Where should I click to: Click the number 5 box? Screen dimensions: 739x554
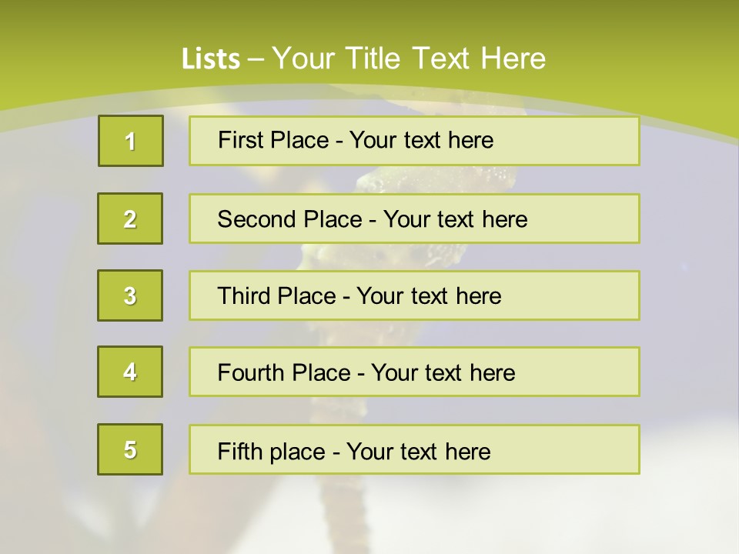point(130,449)
